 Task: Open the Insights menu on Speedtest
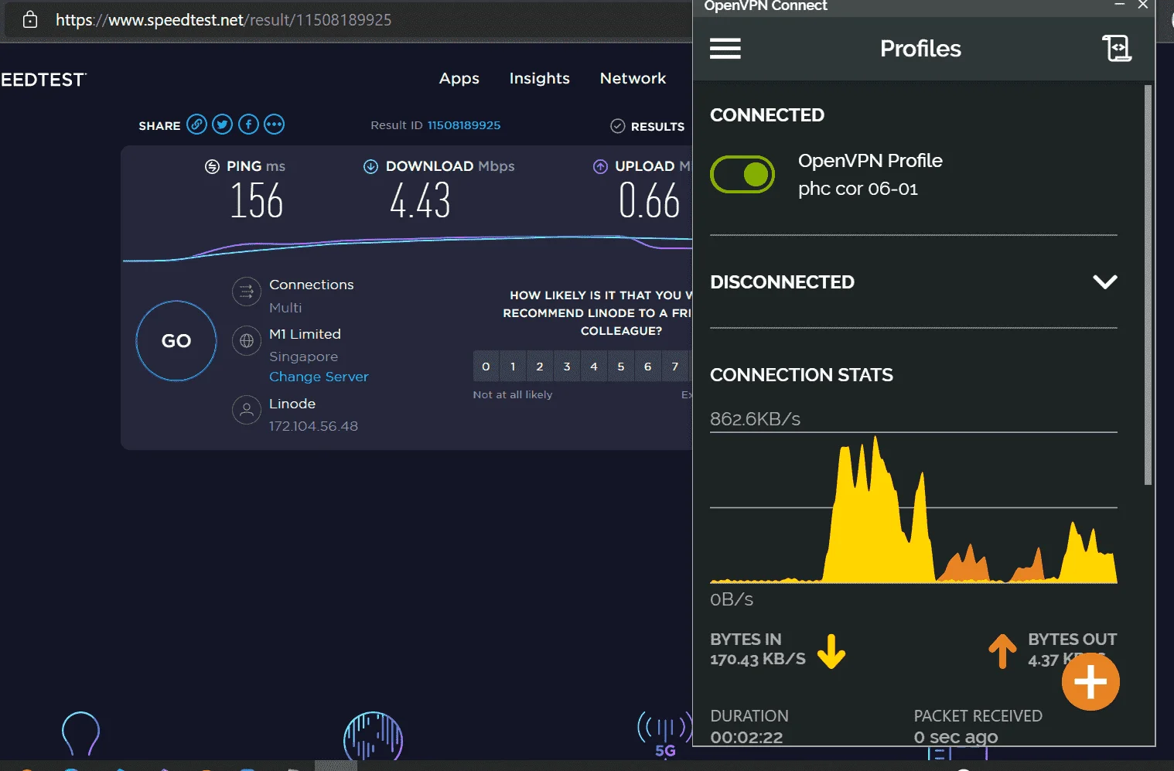[x=540, y=78]
